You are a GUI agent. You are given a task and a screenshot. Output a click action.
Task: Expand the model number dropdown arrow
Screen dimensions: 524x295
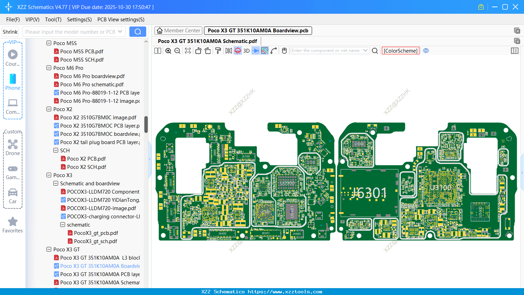[120, 32]
